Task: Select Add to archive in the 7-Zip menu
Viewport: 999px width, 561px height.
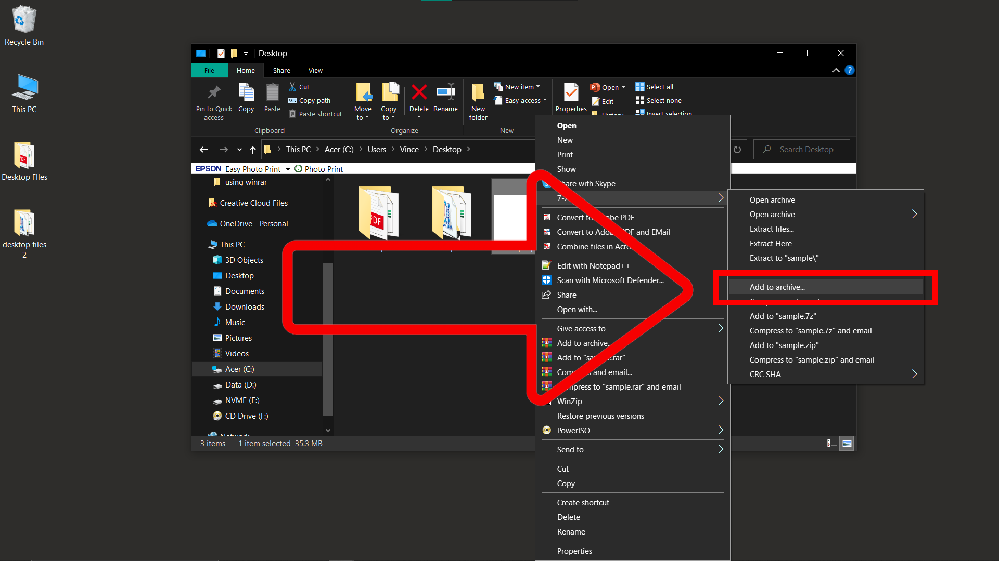Action: [x=777, y=287]
